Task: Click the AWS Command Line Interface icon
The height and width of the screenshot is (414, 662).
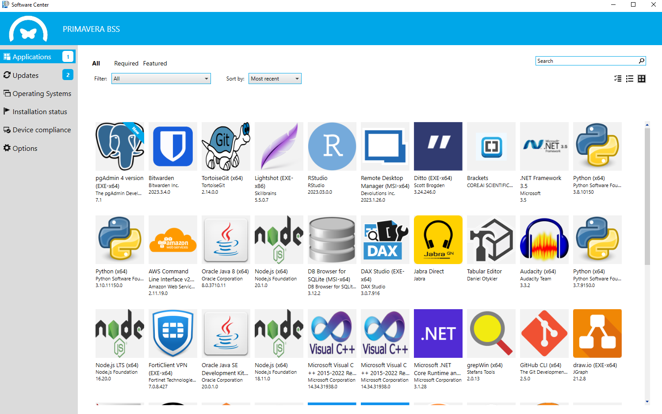Action: coord(173,240)
